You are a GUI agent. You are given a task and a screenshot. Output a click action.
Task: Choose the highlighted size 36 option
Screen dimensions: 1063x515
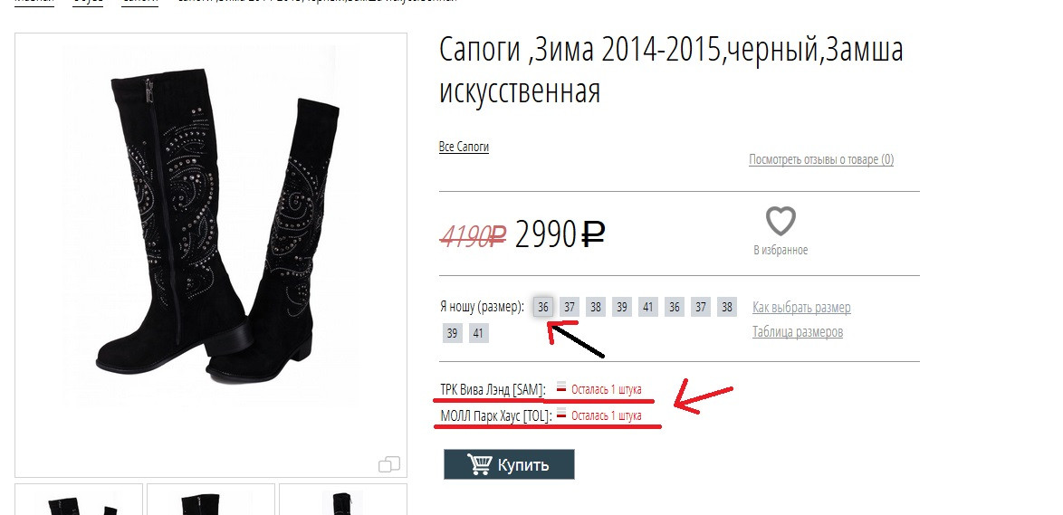[x=543, y=307]
